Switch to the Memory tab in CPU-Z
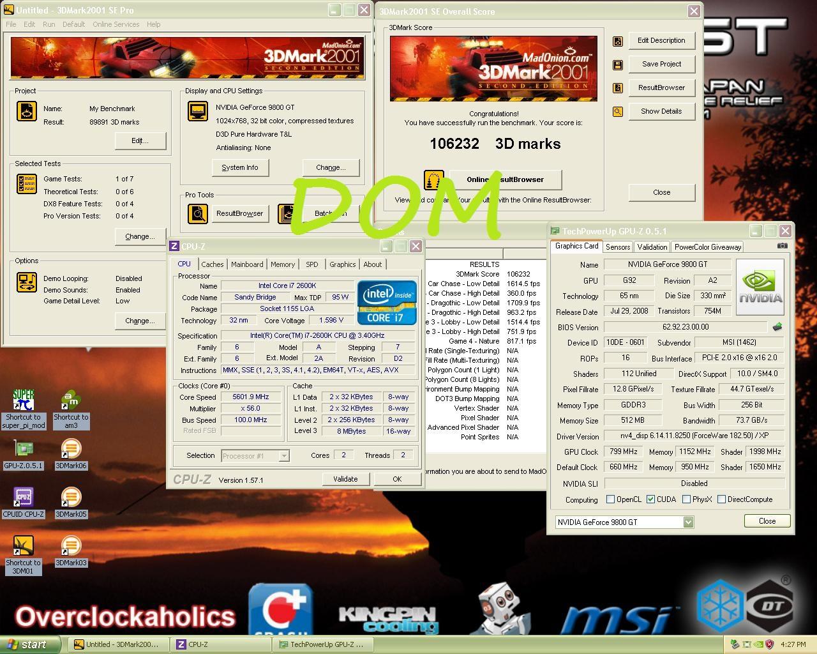817x654 pixels. [x=283, y=264]
